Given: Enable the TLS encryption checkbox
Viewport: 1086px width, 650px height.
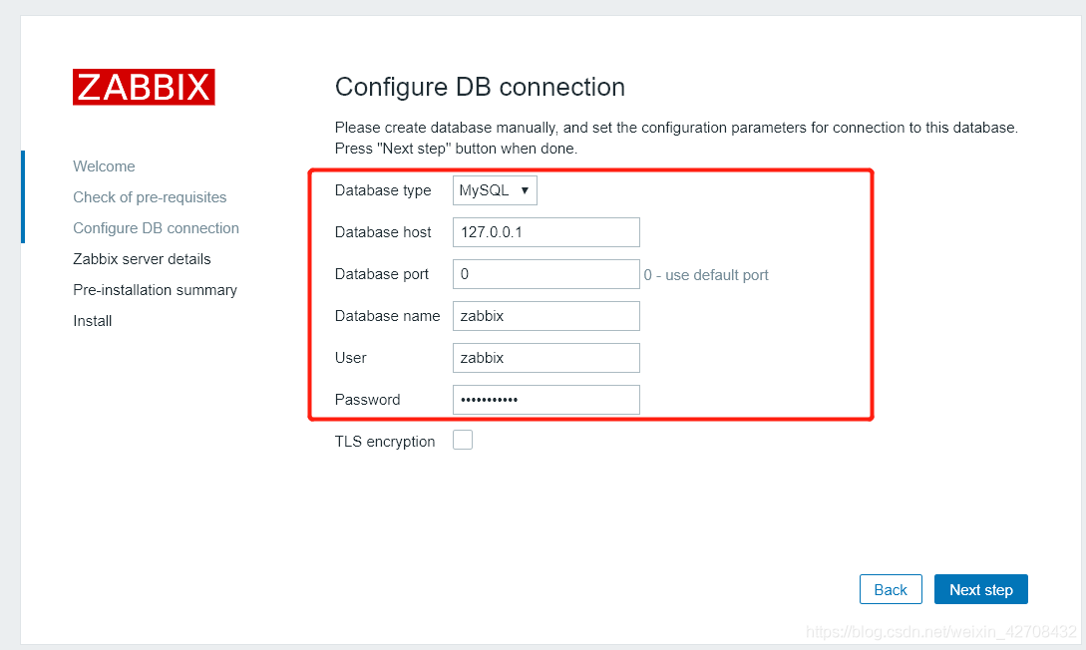Looking at the screenshot, I should [463, 440].
